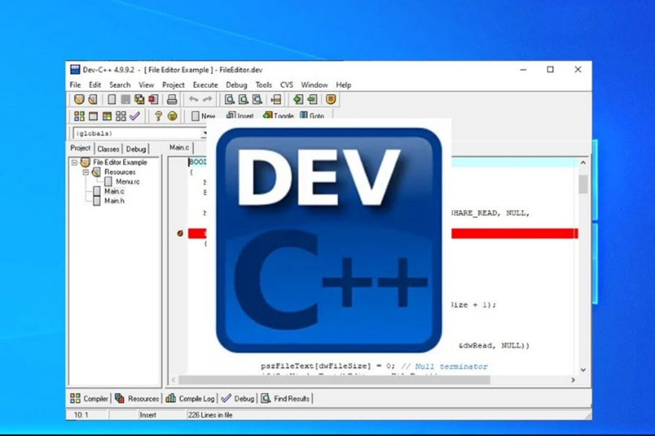This screenshot has height=436, width=655.
Task: Click the Search Again icon, third magnifier
Action: click(x=257, y=99)
